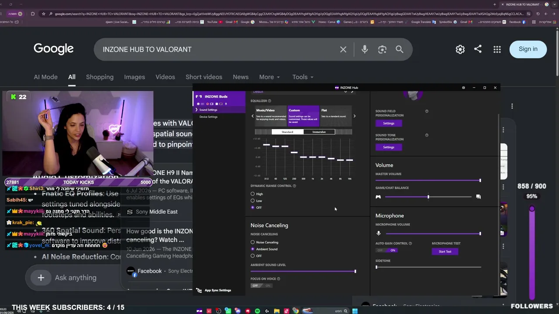Switch to the Images search tab
This screenshot has width=559, height=314.
coord(135,77)
